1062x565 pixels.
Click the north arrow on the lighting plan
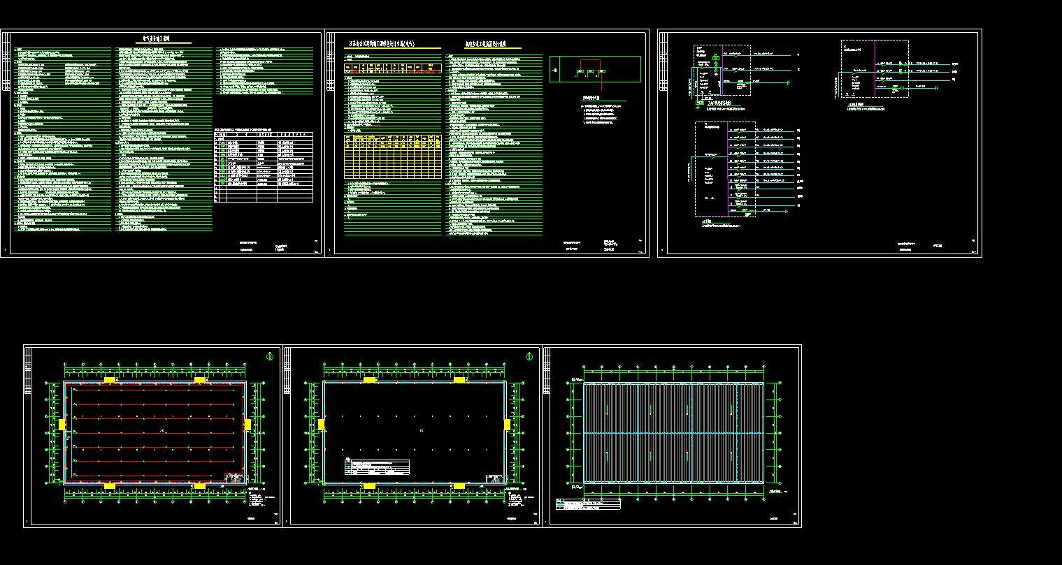tap(270, 357)
